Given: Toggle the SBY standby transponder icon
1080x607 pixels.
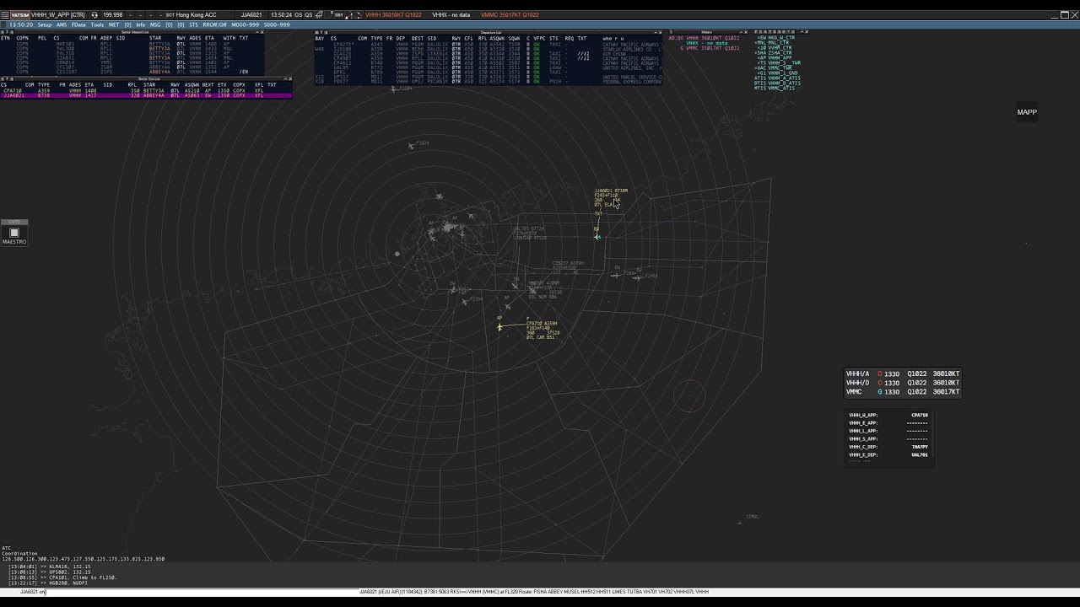Looking at the screenshot, I should pyautogui.click(x=337, y=15).
